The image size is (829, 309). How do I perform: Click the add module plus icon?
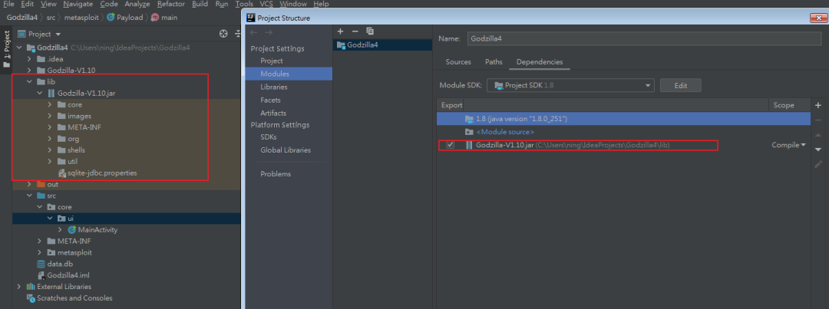pos(341,31)
